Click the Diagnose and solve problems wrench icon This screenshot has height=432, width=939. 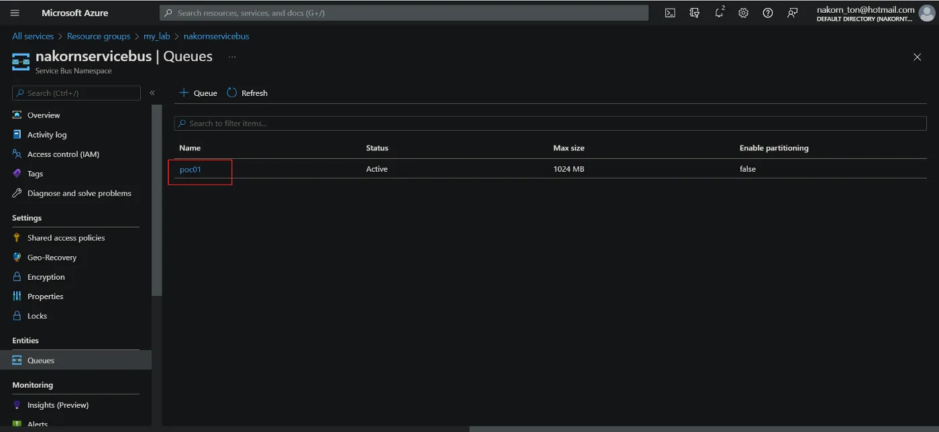17,193
